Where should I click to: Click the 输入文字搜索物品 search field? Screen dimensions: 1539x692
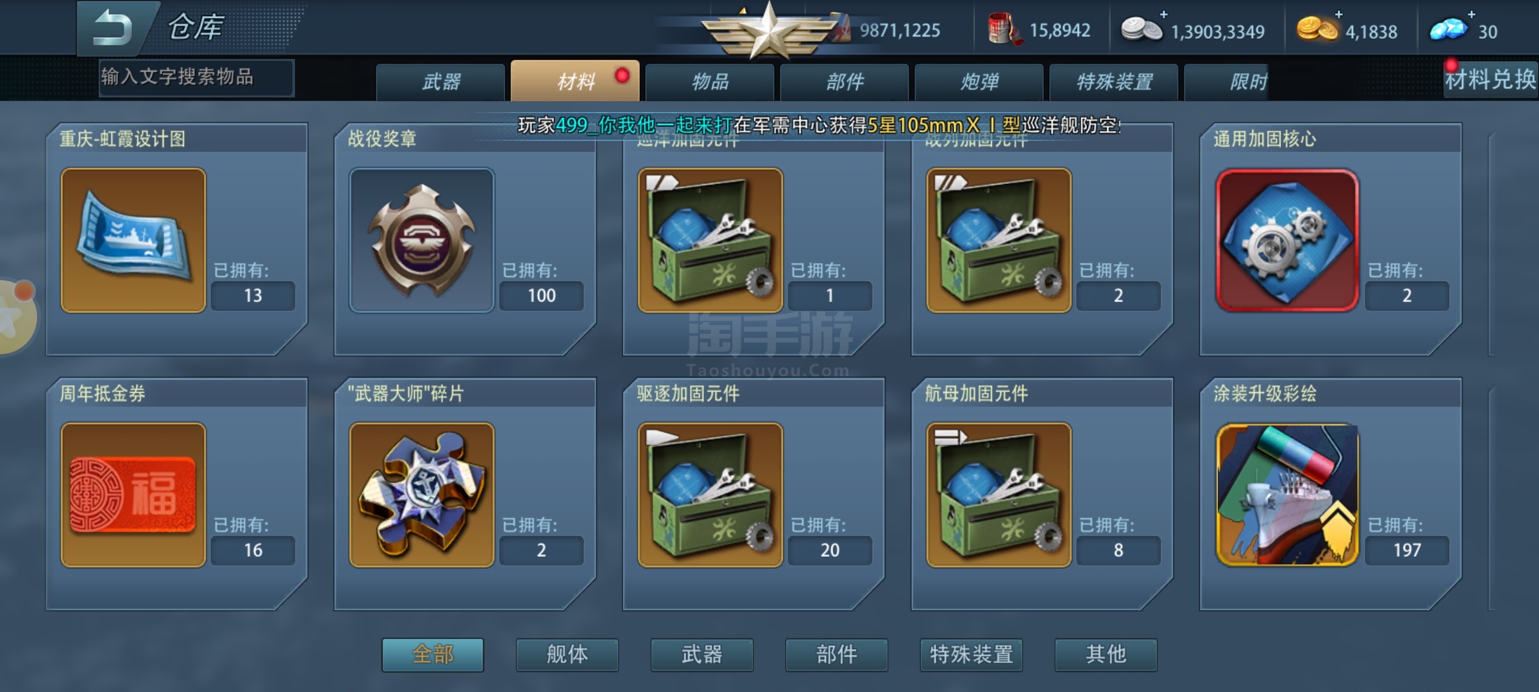click(196, 78)
